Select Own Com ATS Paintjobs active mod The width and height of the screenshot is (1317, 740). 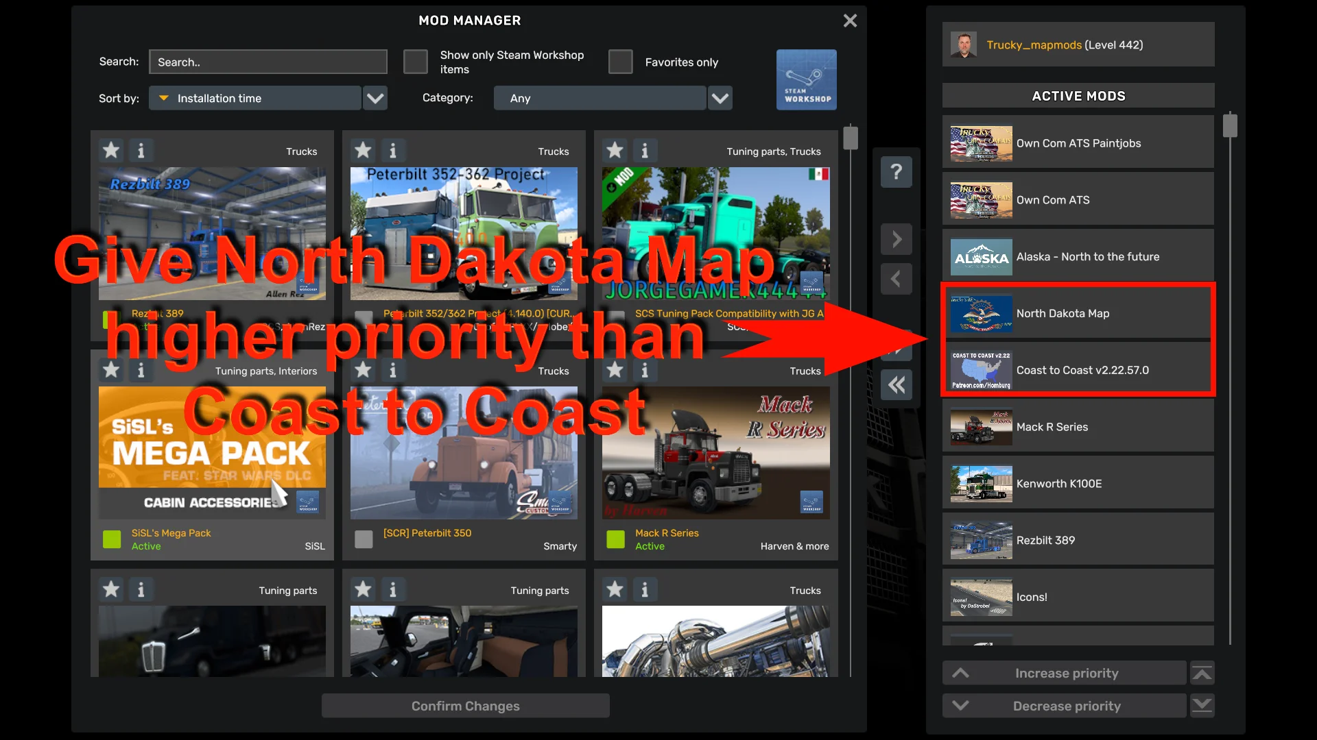pos(1078,143)
